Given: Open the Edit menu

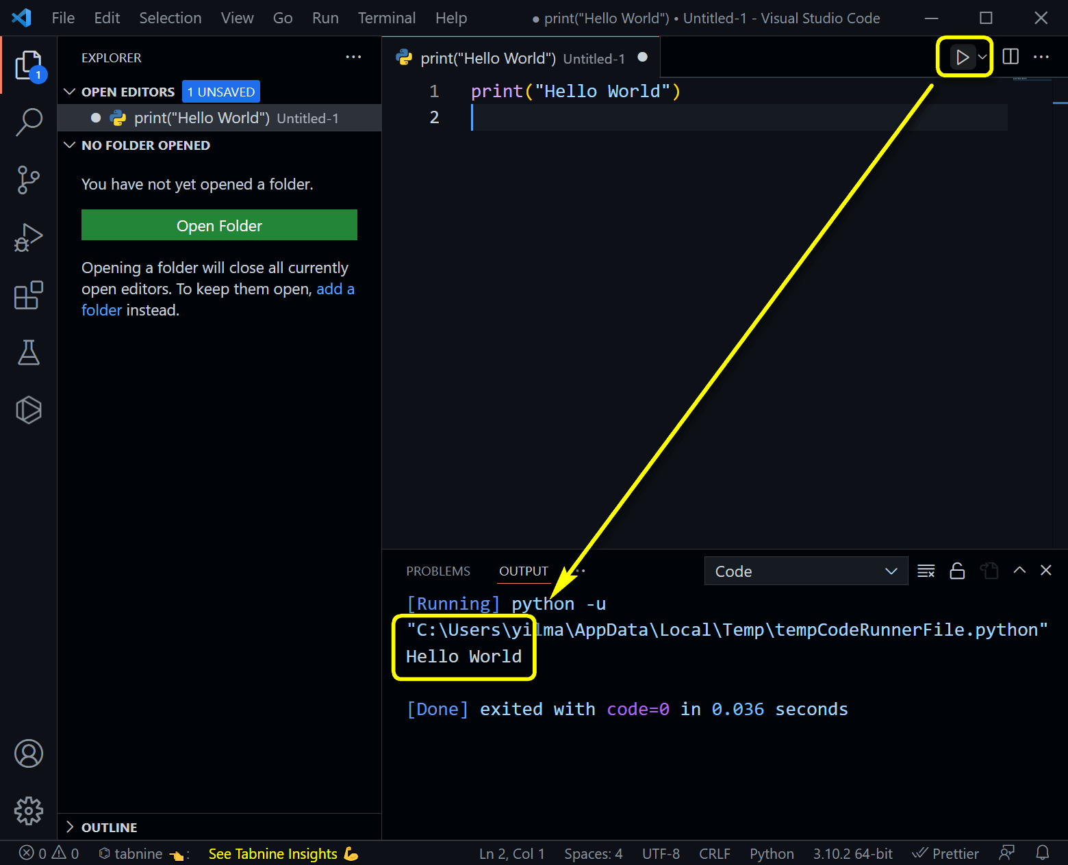Looking at the screenshot, I should [x=107, y=18].
